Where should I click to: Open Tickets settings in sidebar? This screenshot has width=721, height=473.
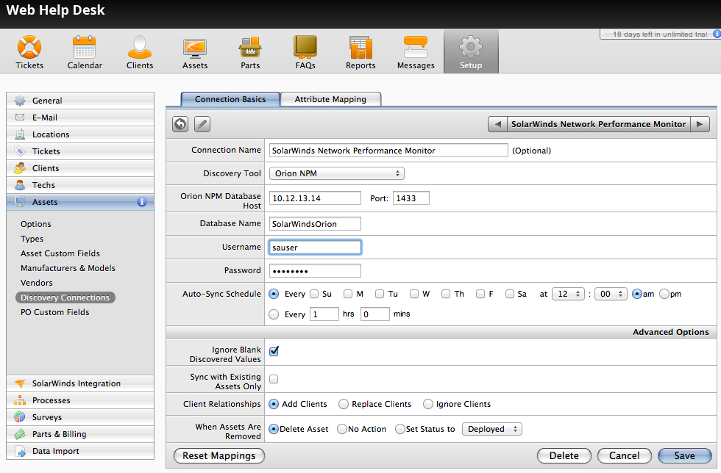coord(80,151)
